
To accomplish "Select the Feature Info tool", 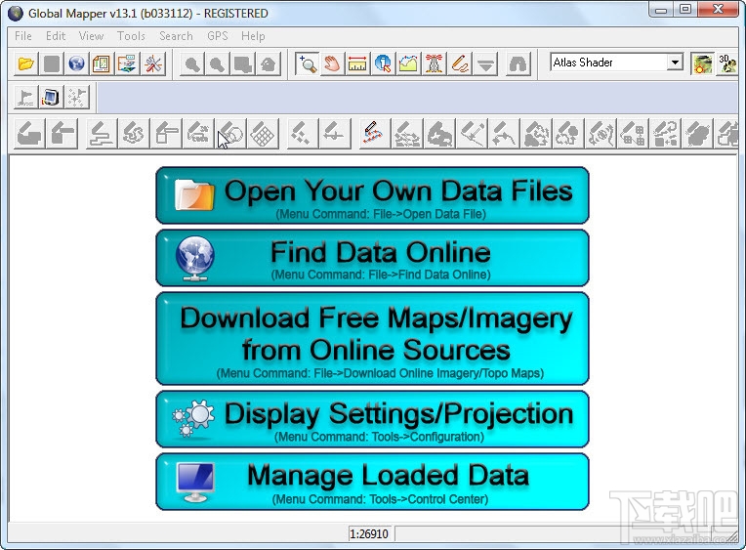I will (x=383, y=63).
